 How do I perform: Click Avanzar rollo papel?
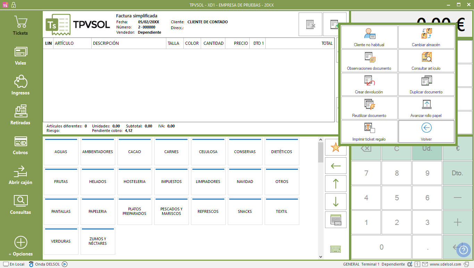coord(426,108)
